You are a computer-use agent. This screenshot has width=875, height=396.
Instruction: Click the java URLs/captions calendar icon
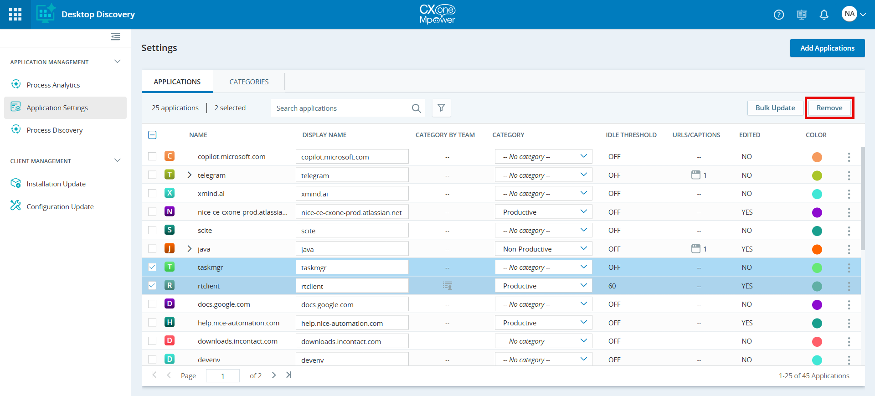(x=695, y=249)
